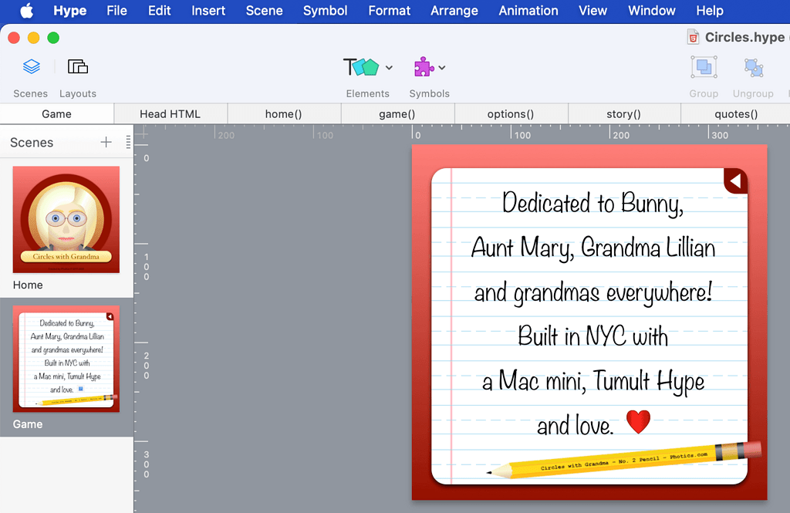Open the Arrange menu

tap(454, 11)
